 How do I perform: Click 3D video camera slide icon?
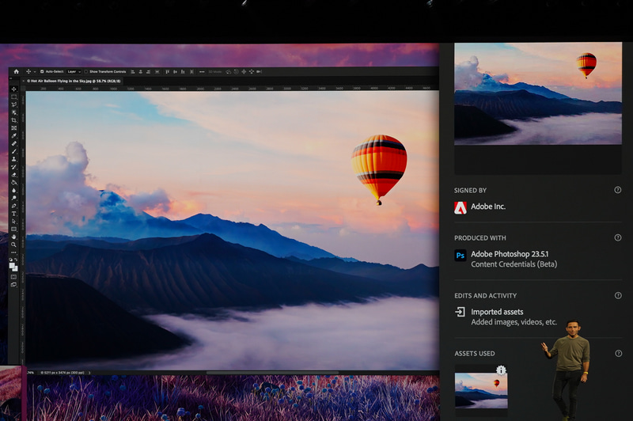[259, 71]
